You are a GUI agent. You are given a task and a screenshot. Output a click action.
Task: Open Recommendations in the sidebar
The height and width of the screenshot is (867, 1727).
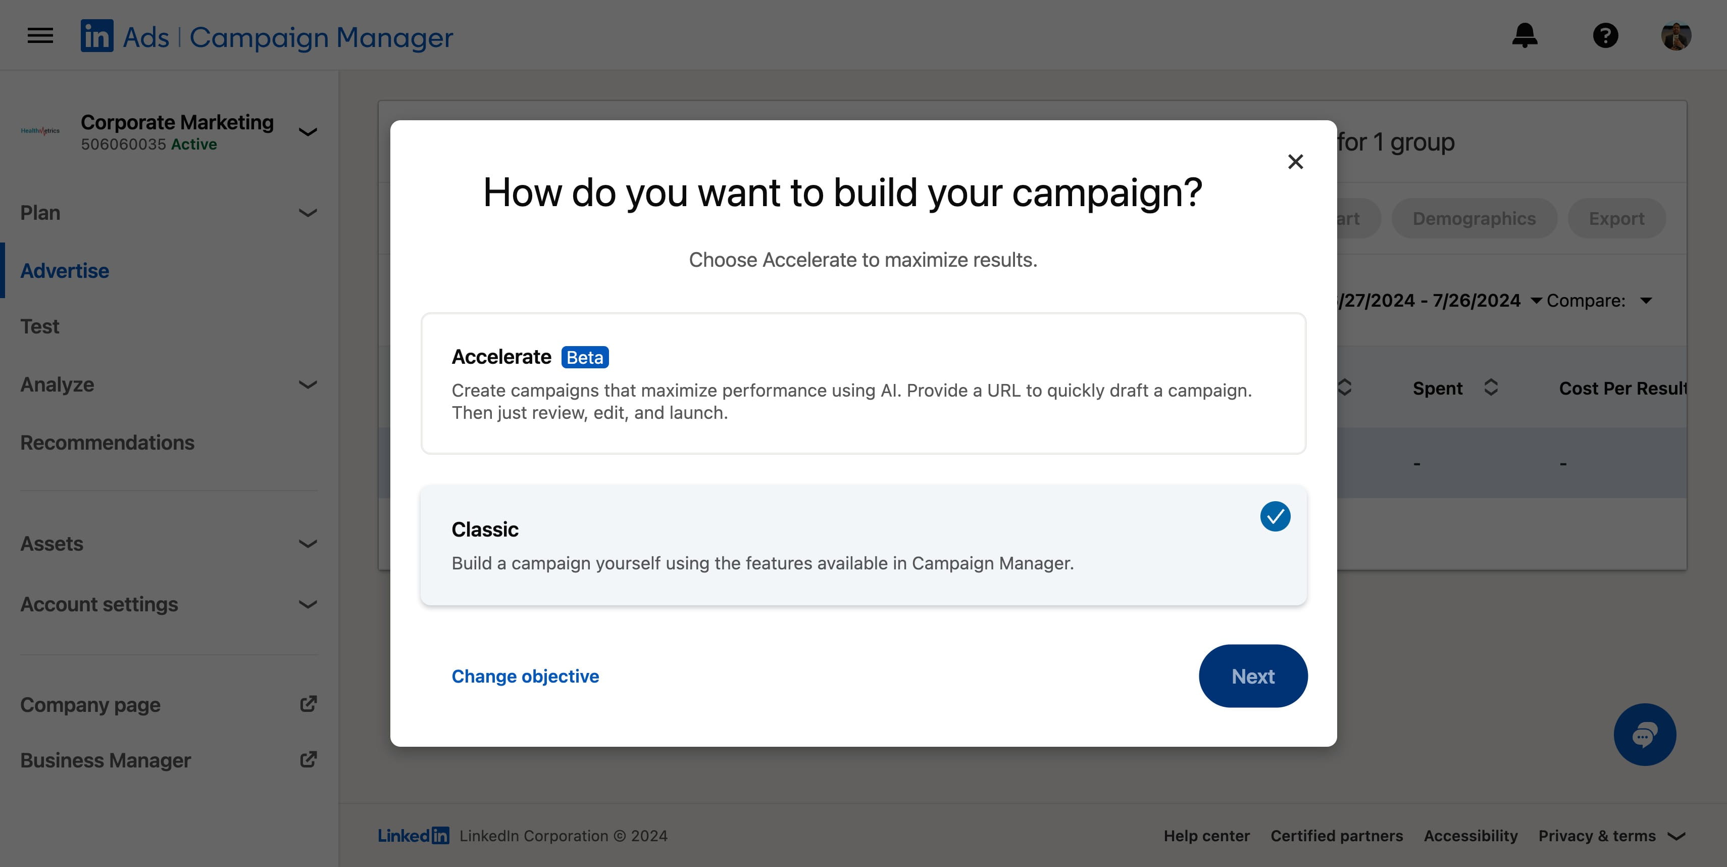[x=107, y=443]
